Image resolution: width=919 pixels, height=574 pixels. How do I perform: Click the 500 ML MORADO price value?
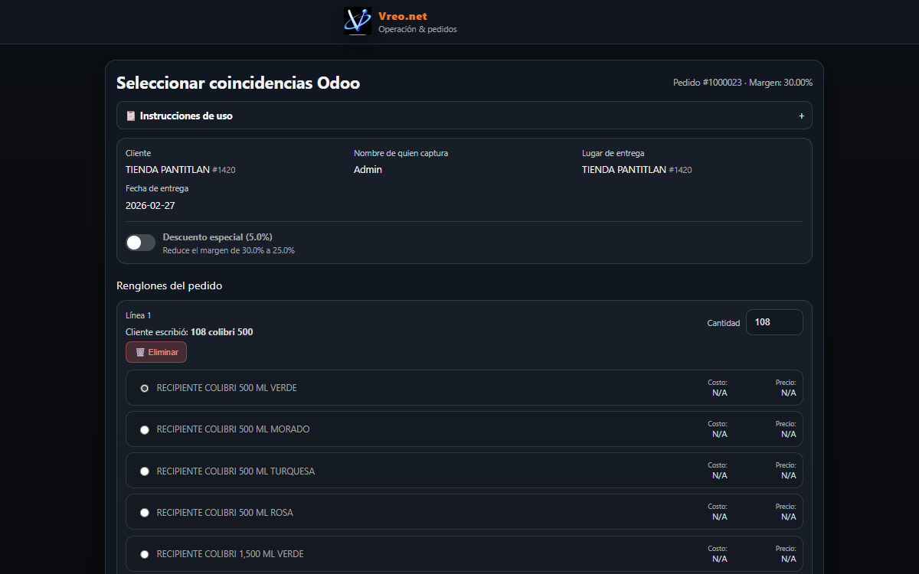click(x=788, y=434)
